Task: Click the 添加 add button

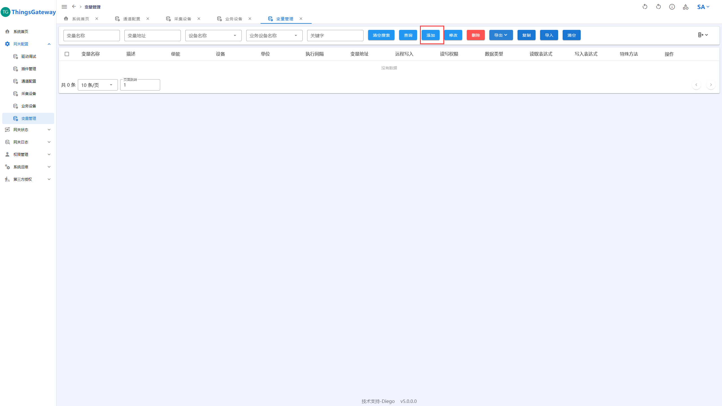Action: 431,35
